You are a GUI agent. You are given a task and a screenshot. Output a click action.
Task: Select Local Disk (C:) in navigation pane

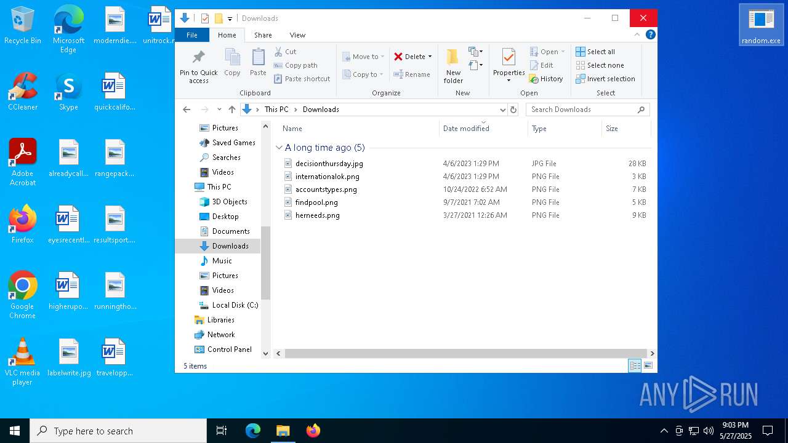[x=235, y=305]
